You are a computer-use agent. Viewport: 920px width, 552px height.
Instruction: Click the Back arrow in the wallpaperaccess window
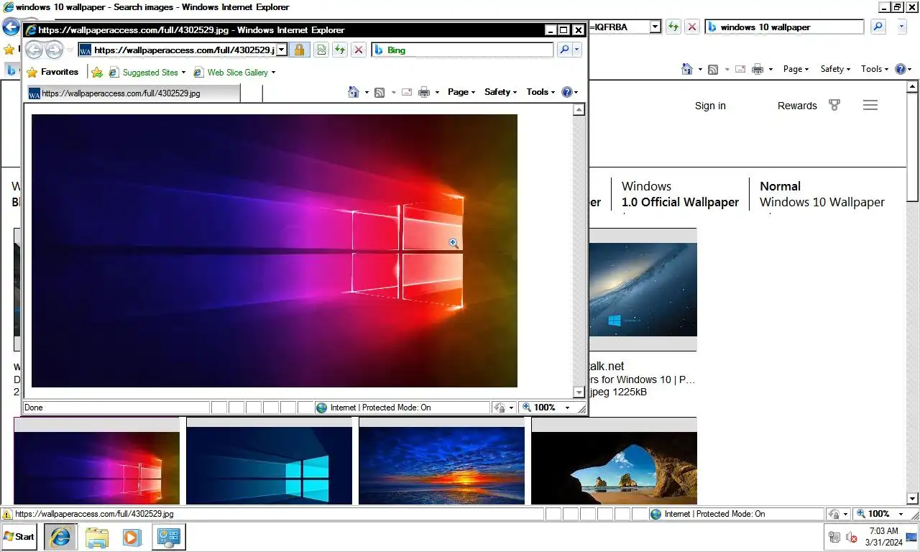[34, 50]
